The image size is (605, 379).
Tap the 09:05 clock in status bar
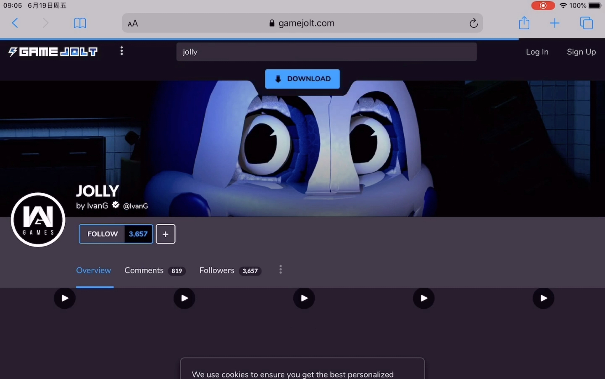(x=13, y=6)
